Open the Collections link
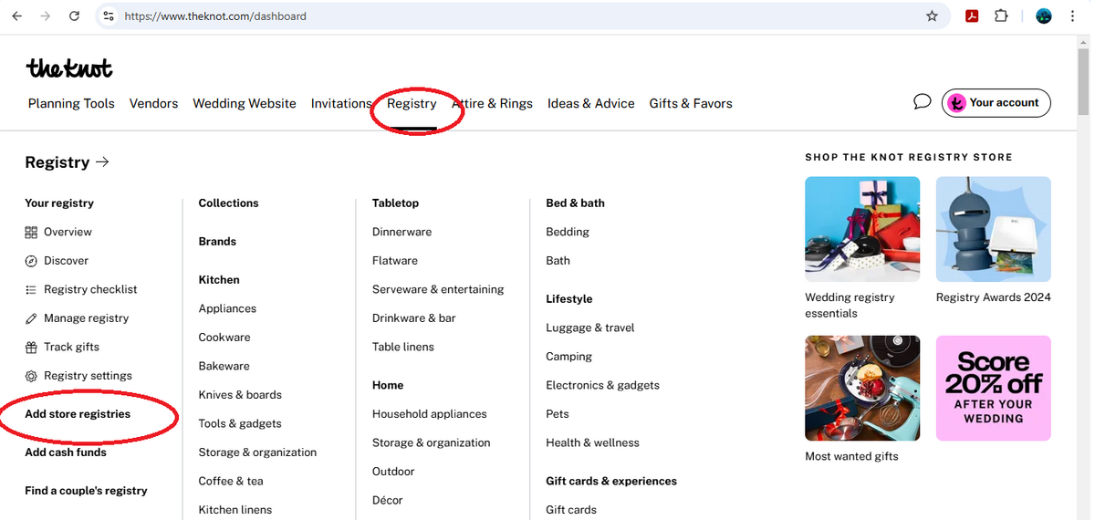Screen dimensions: 1095x520 [x=228, y=203]
